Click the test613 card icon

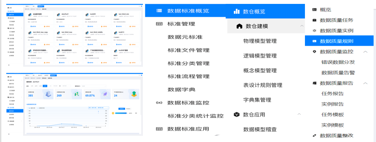click(116, 32)
